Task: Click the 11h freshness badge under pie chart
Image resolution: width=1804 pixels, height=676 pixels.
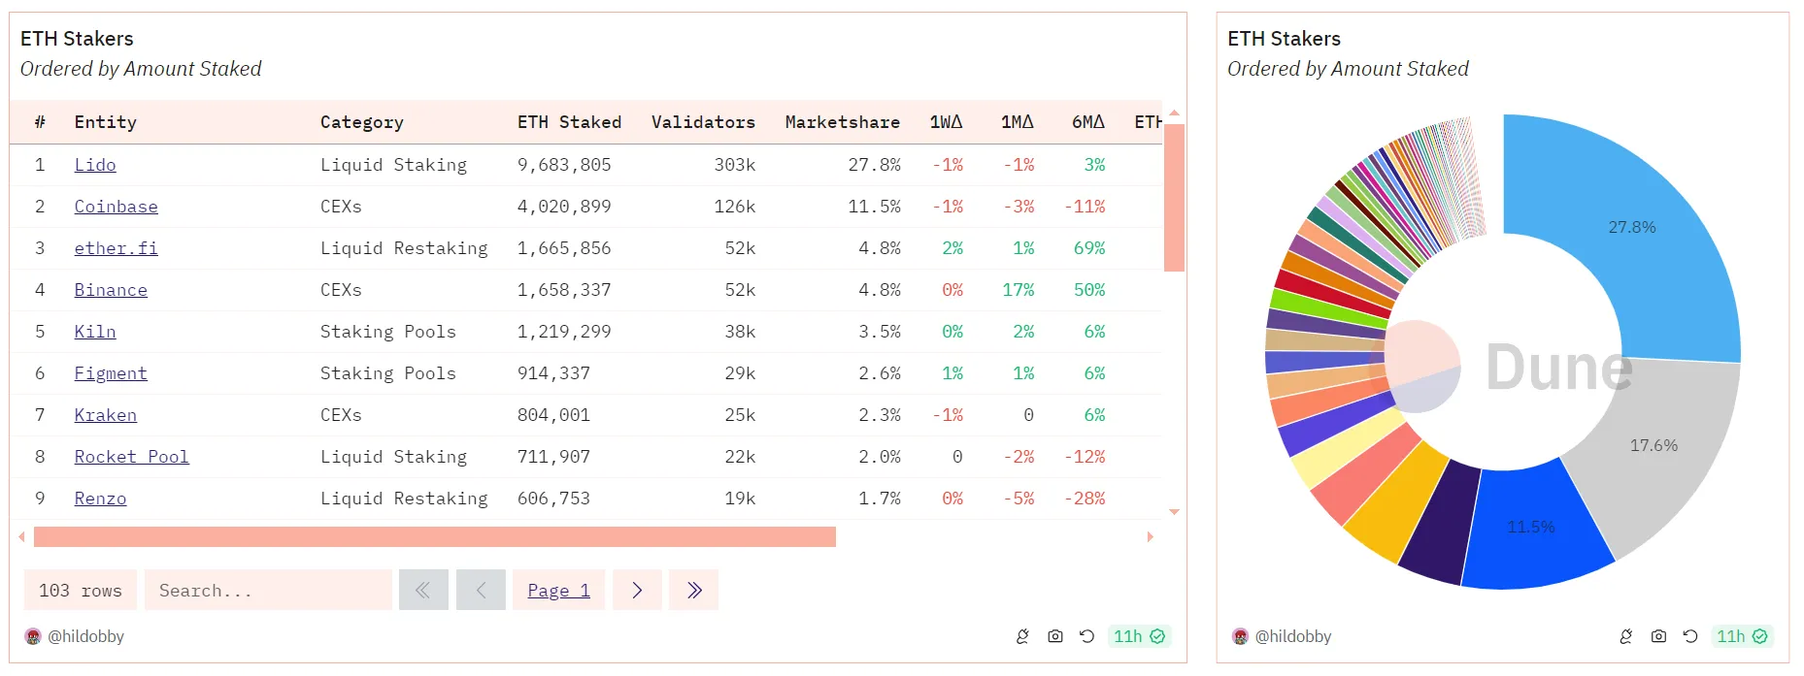Action: (1742, 636)
